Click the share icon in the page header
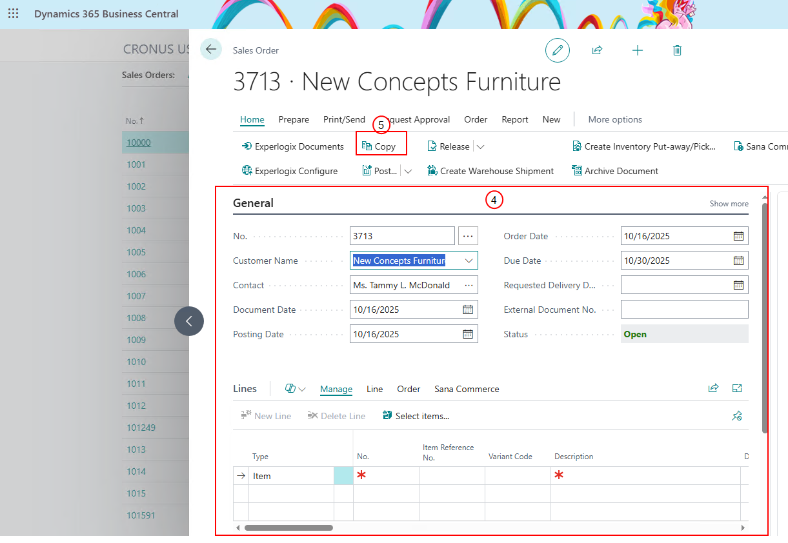 597,50
